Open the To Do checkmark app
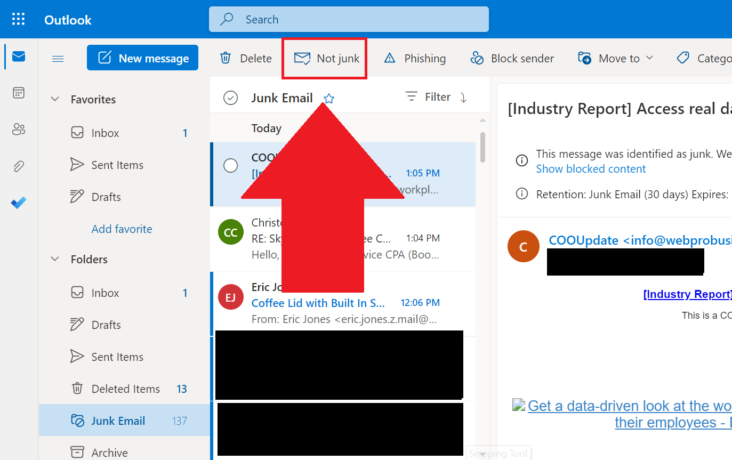This screenshot has height=460, width=732. 19,203
